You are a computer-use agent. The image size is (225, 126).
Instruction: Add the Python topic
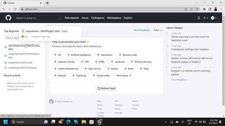(112, 69)
